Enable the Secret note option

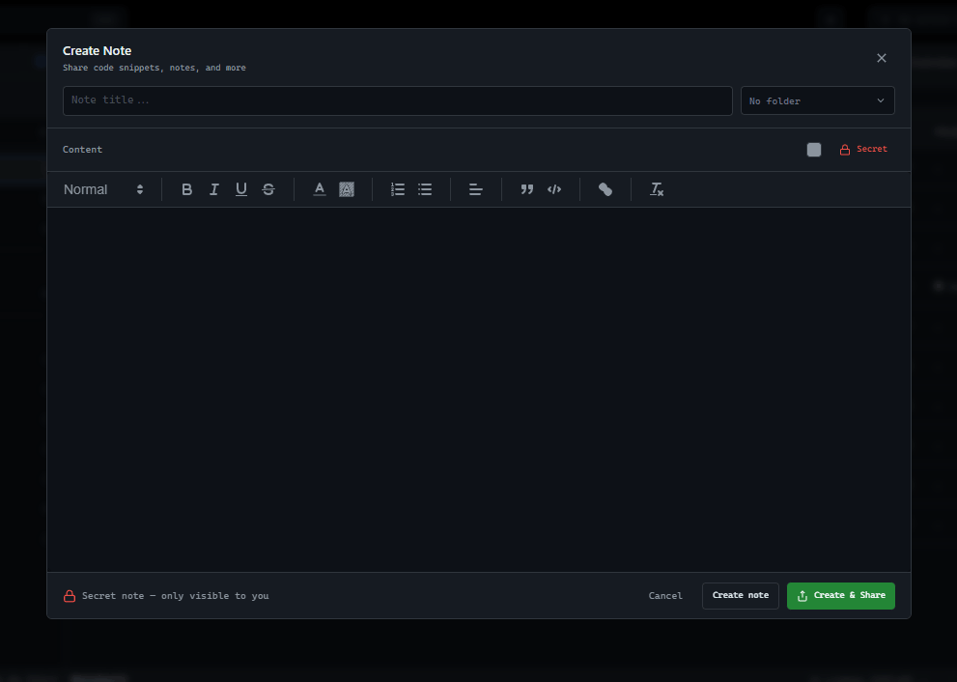pyautogui.click(x=862, y=149)
